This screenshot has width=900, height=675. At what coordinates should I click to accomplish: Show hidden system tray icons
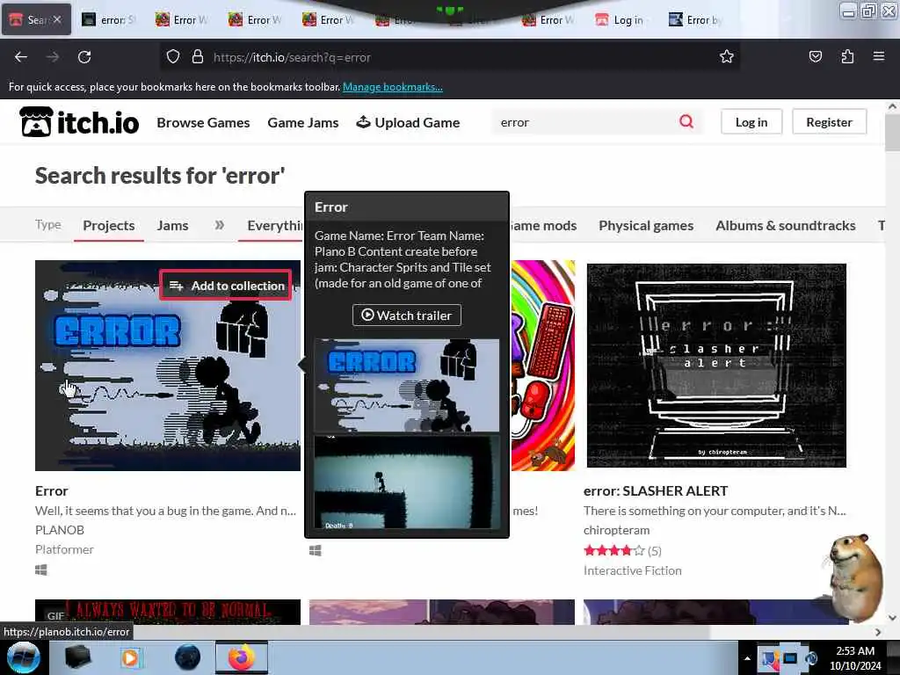[x=747, y=658]
